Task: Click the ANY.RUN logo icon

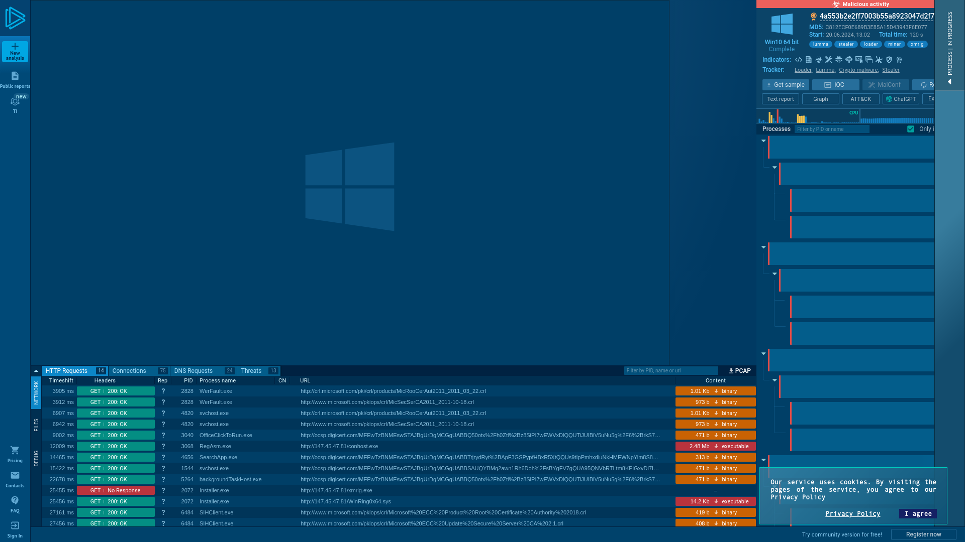Action: point(15,18)
